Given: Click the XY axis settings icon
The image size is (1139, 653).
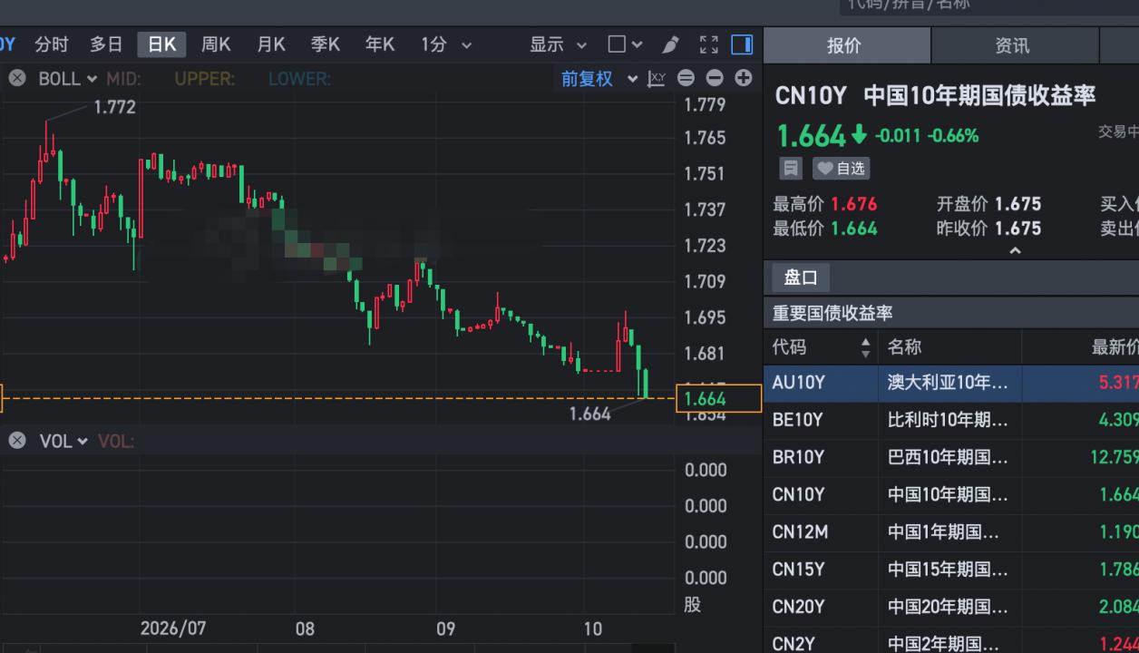Looking at the screenshot, I should (x=657, y=79).
